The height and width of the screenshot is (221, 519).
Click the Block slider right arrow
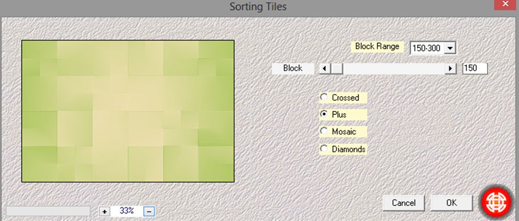tap(450, 69)
